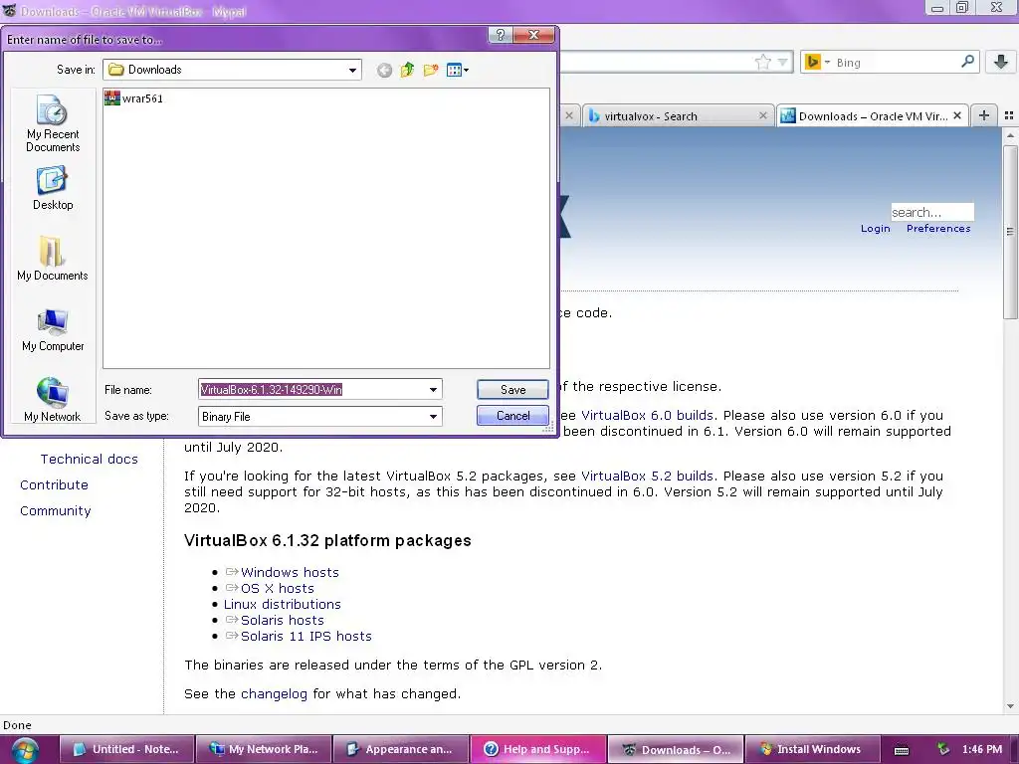
Task: Click Windows Start orb
Action: (25, 750)
